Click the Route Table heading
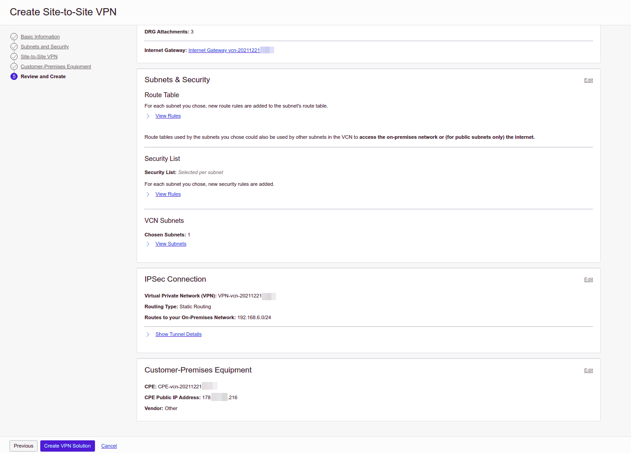The image size is (631, 453). 162,95
